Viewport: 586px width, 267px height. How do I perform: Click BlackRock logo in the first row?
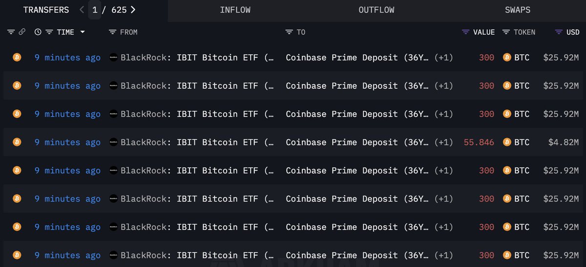click(x=114, y=57)
